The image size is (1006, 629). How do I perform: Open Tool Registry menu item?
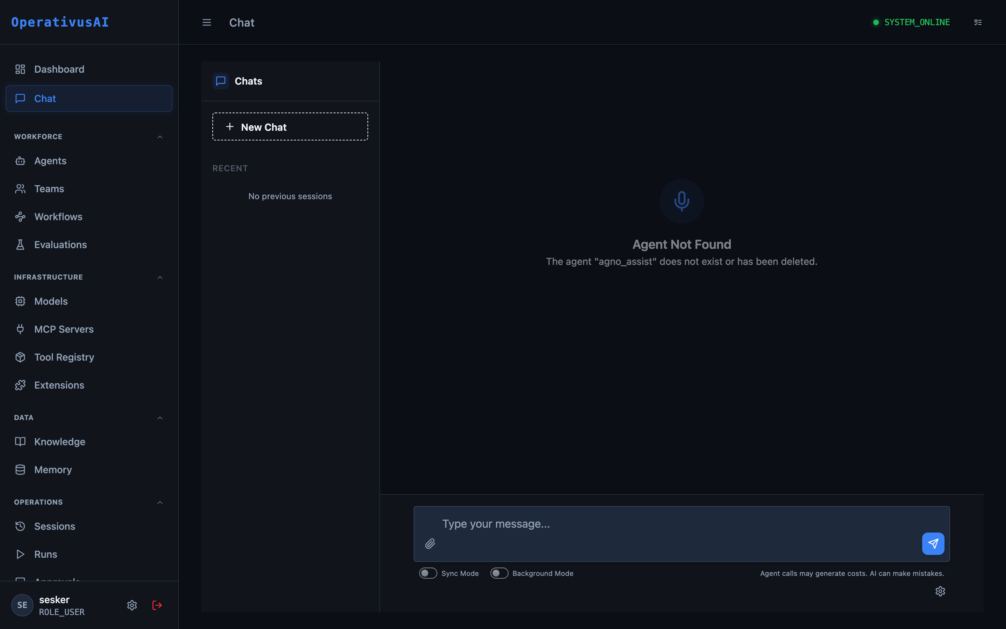pyautogui.click(x=89, y=357)
